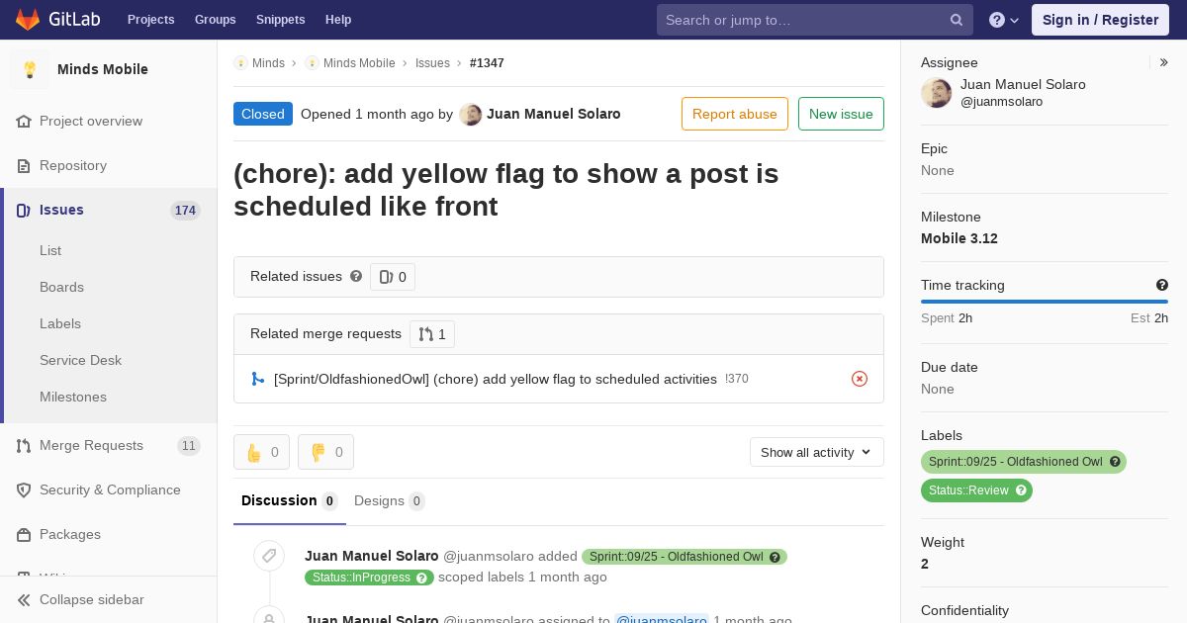Go to Snippets in top bar
This screenshot has height=623, width=1187.
[x=280, y=20]
